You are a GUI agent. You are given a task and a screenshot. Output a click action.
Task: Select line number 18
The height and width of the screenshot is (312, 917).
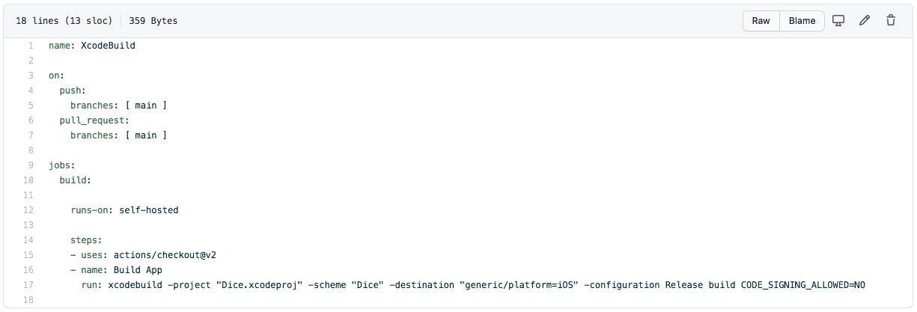[28, 300]
